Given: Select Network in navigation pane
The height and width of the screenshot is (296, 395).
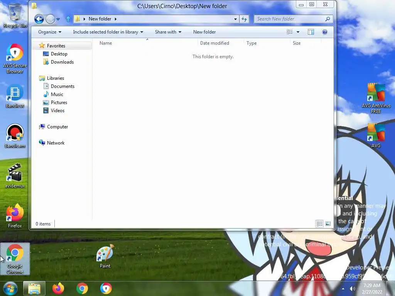Looking at the screenshot, I should tap(56, 143).
